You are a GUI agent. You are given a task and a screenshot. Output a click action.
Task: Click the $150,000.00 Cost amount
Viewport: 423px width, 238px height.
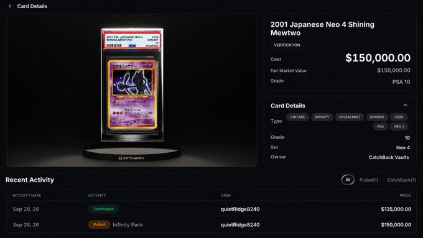378,58
